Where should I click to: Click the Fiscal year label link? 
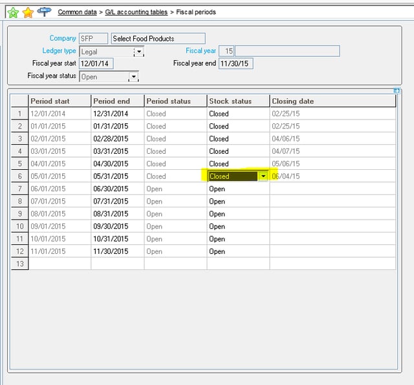click(x=201, y=51)
